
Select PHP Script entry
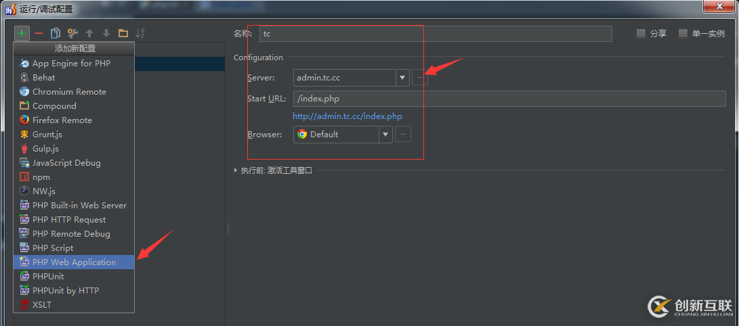pyautogui.click(x=74, y=248)
